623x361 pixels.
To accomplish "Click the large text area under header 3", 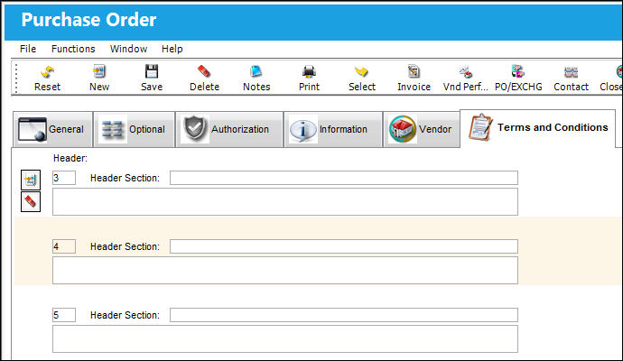I will click(x=285, y=202).
